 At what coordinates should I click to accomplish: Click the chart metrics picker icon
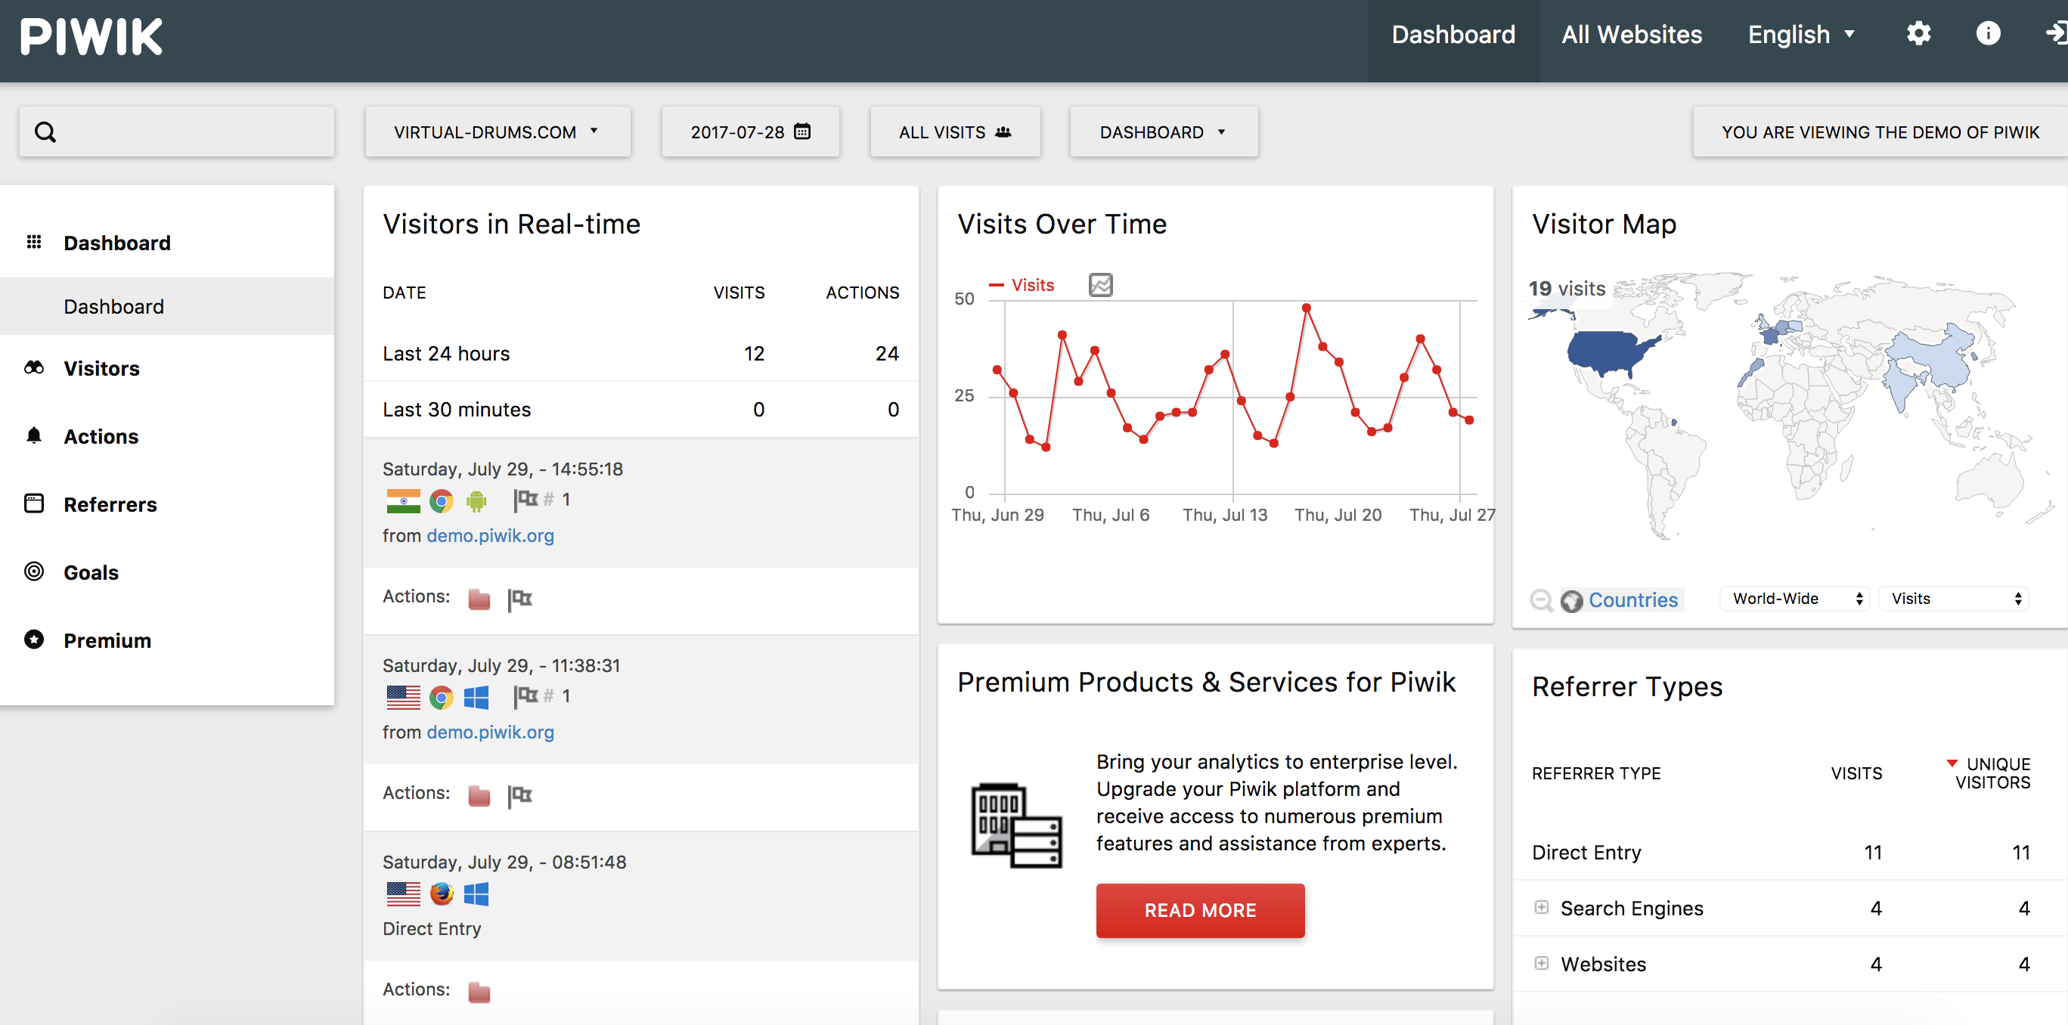(1101, 285)
